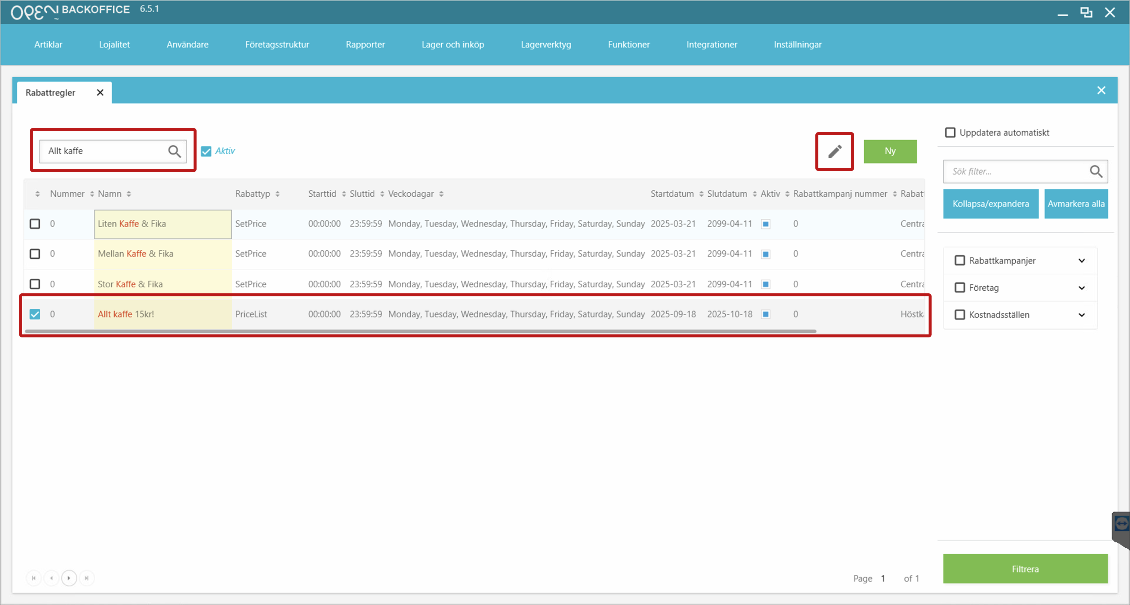Open the Rapporter menu

(x=365, y=45)
